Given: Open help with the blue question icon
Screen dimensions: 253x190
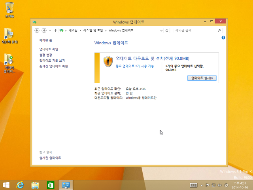Looking at the screenshot, I should coord(223,38).
